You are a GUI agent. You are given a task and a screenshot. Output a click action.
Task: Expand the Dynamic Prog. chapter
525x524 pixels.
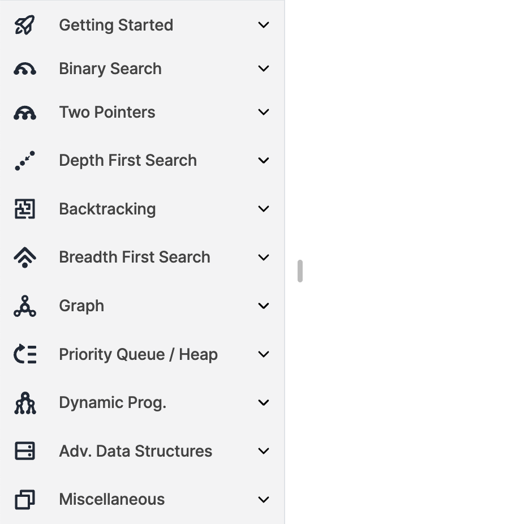click(264, 402)
